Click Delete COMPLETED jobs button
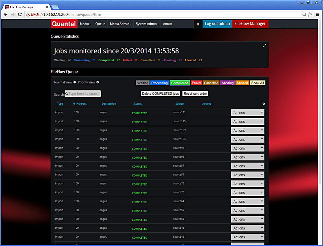 coord(161,94)
